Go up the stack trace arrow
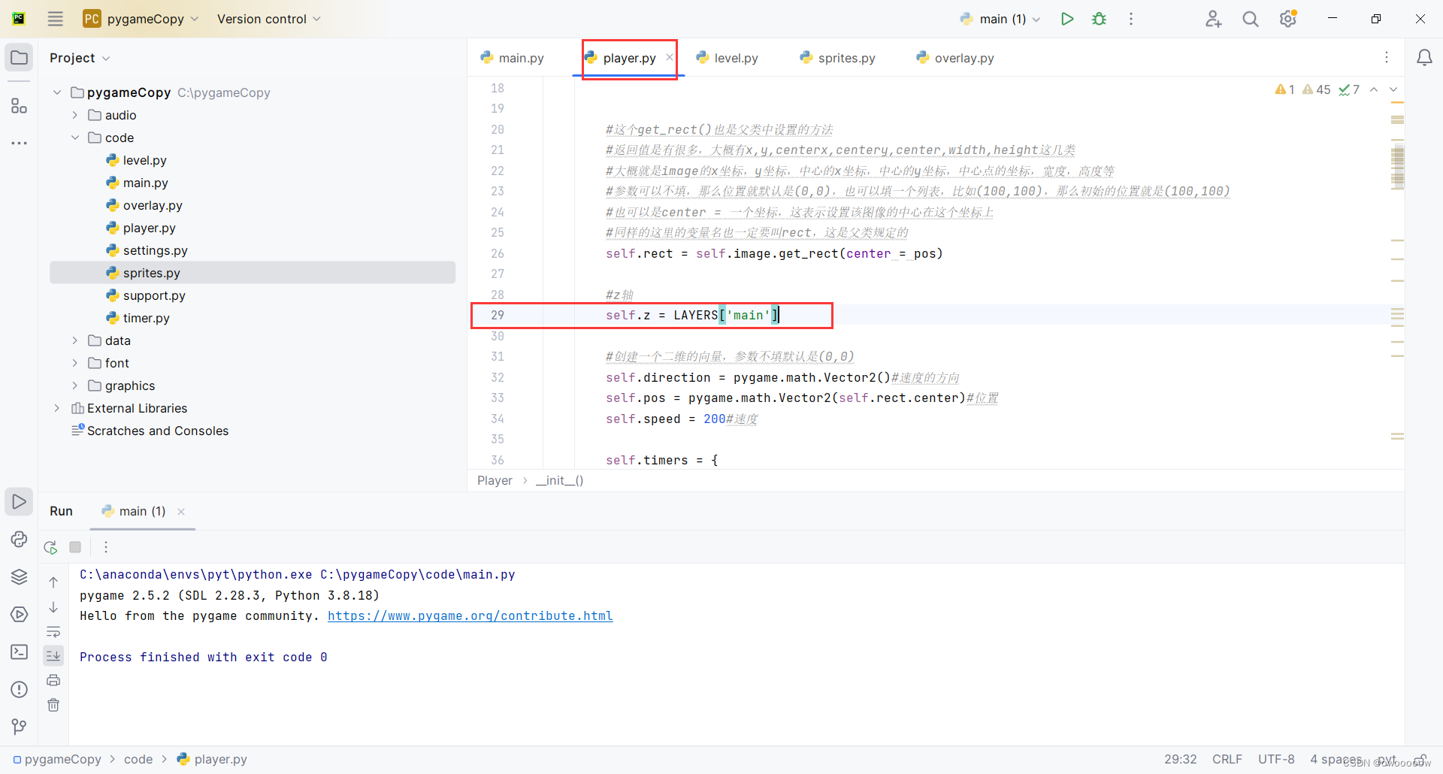This screenshot has height=774, width=1443. pyautogui.click(x=53, y=582)
